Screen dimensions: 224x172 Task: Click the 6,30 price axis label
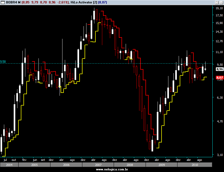[220, 98]
